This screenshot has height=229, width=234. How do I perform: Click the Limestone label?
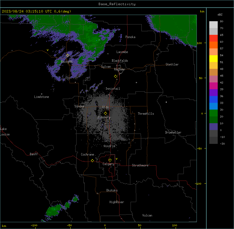(42, 97)
